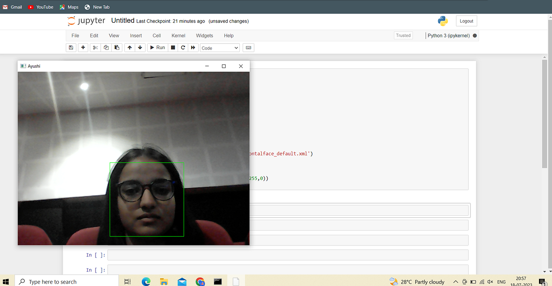Screen dimensions: 552x286
Task: Add a new cell below with plus icon
Action: (83, 47)
